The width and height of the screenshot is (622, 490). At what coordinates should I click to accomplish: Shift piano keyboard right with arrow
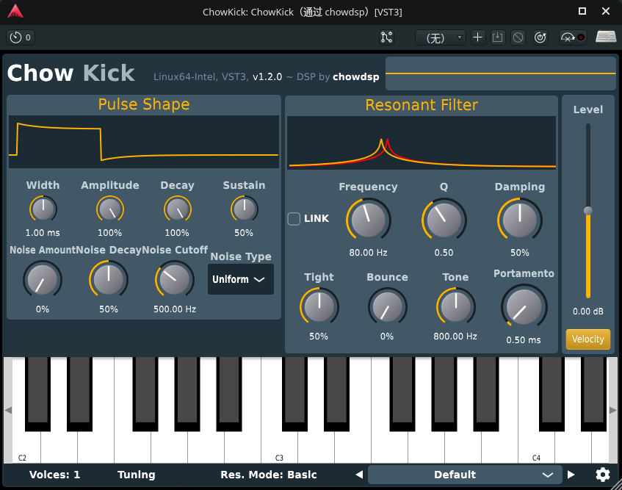coord(613,410)
